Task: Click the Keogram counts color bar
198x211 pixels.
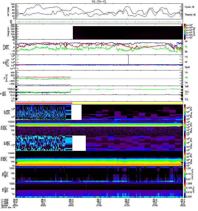Action: tap(185, 32)
